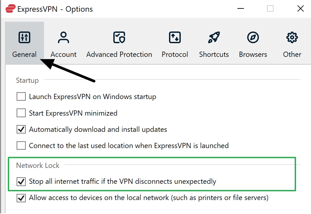311x214 pixels.
Task: Select the General settings icon
Action: click(24, 37)
